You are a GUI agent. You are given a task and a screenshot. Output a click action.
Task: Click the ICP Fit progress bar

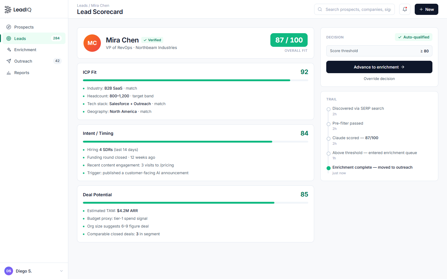click(196, 80)
